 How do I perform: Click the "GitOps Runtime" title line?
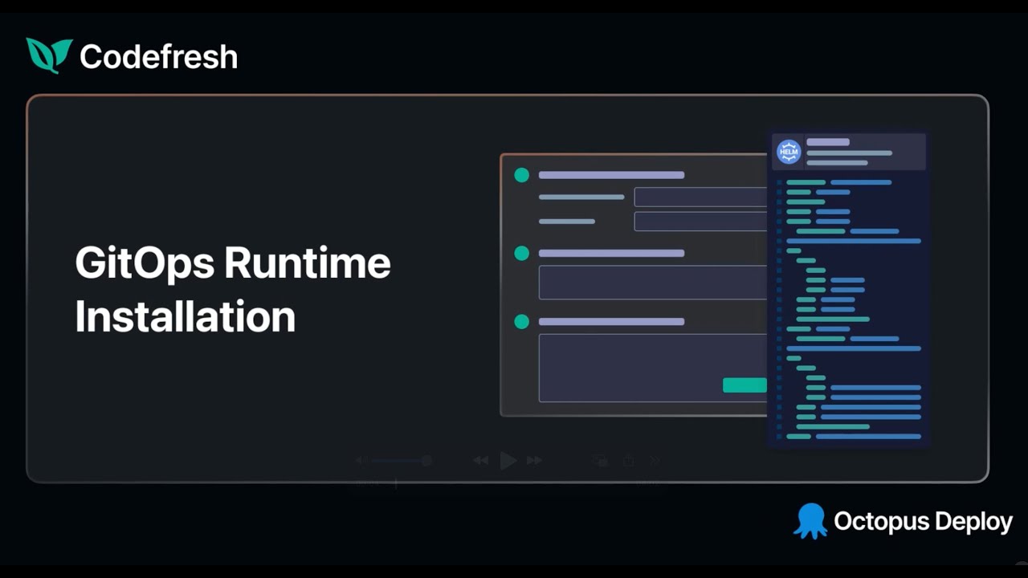233,263
